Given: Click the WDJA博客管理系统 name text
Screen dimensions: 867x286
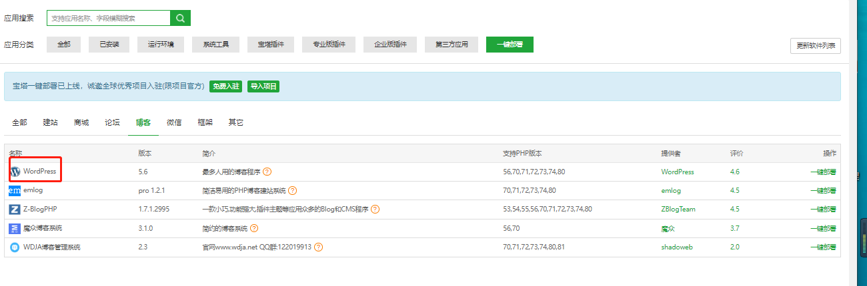Looking at the screenshot, I should (x=52, y=247).
